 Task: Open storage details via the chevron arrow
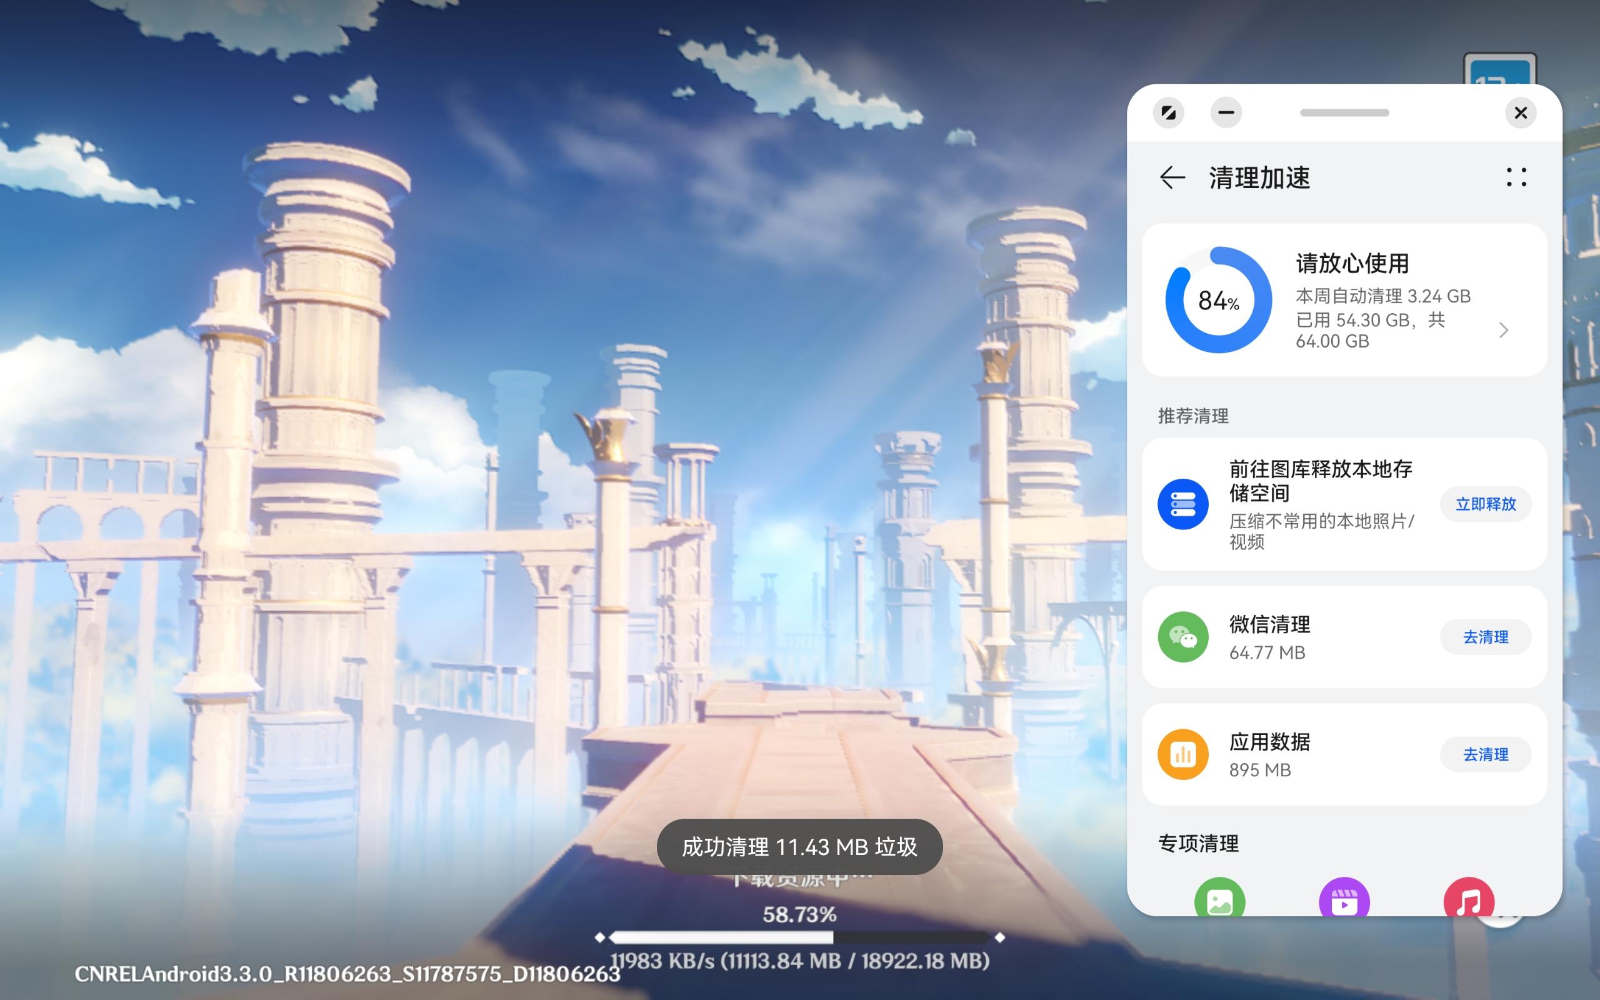pyautogui.click(x=1504, y=330)
